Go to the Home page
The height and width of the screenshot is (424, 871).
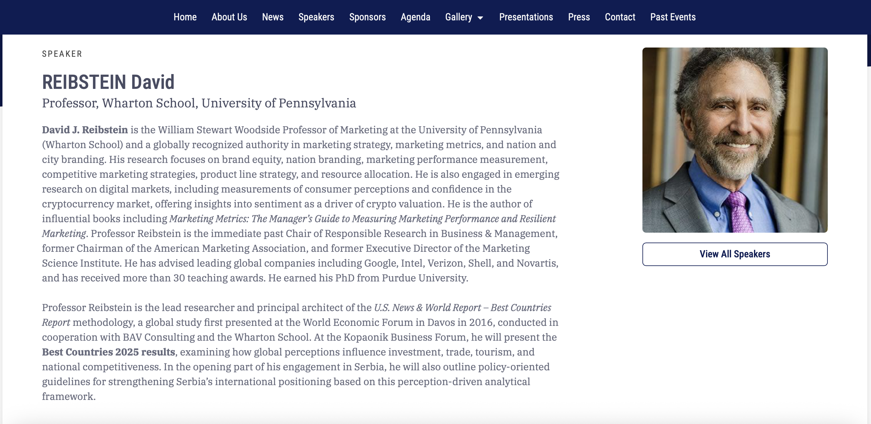pos(185,17)
